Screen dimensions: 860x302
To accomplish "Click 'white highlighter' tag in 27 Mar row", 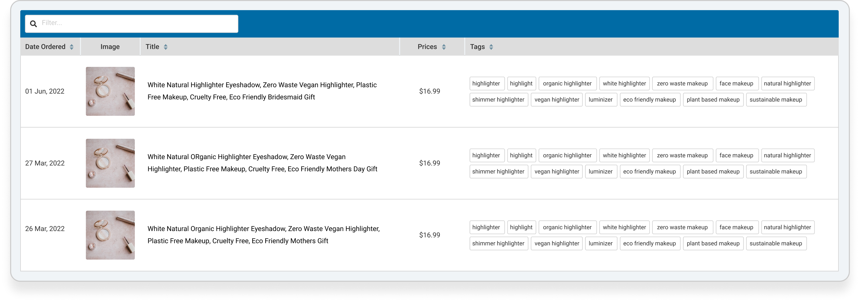I will [x=624, y=156].
